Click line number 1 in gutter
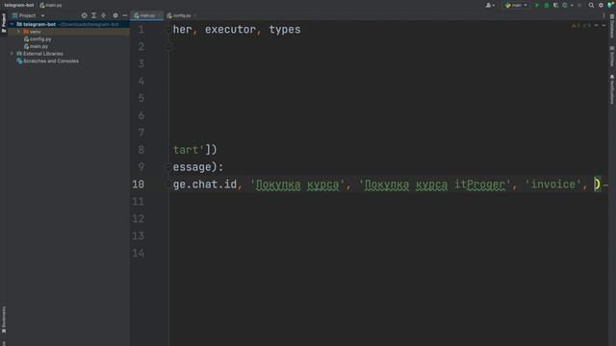The width and height of the screenshot is (616, 346). (141, 30)
